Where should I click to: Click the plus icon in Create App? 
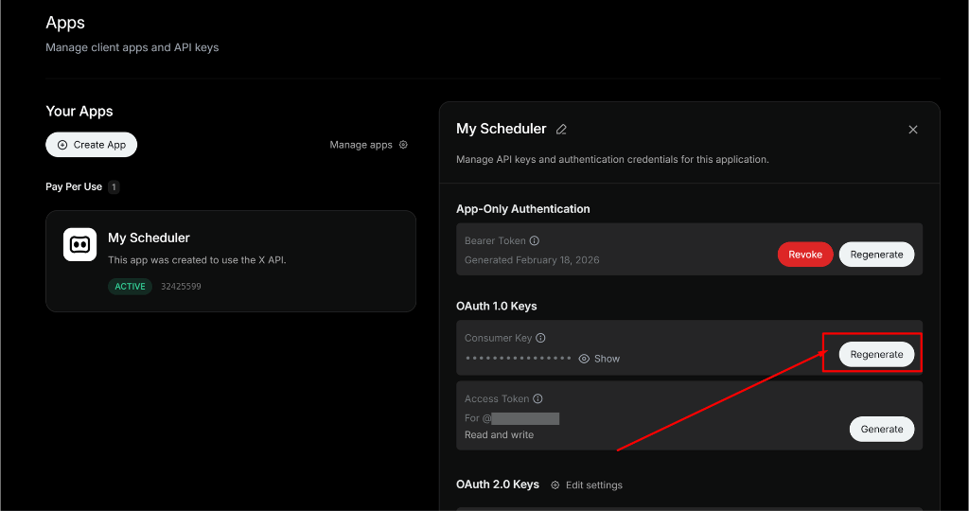pyautogui.click(x=62, y=145)
